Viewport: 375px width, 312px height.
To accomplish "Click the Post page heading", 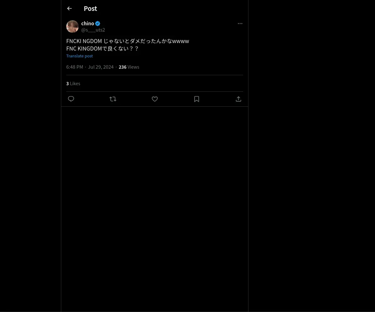I will pyautogui.click(x=90, y=8).
